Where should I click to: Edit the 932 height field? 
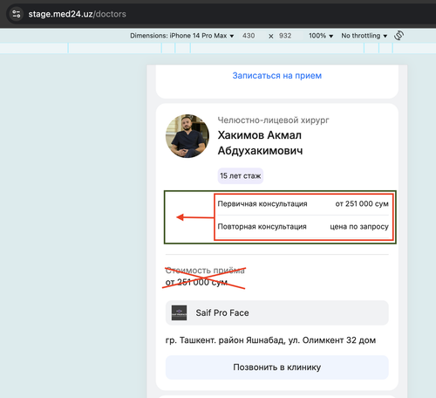pos(285,36)
